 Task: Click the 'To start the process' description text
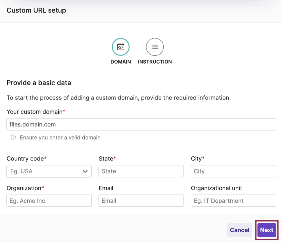tap(119, 98)
